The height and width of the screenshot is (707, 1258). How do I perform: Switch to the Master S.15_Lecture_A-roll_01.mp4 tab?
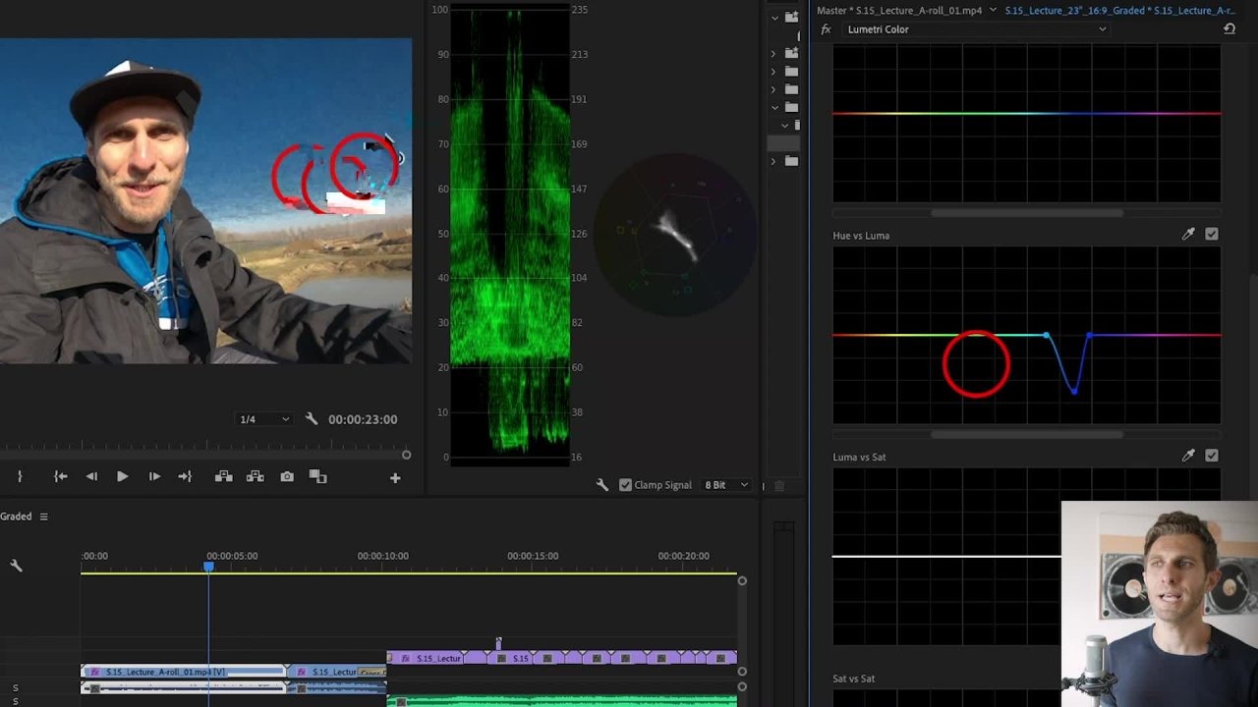[x=899, y=11]
